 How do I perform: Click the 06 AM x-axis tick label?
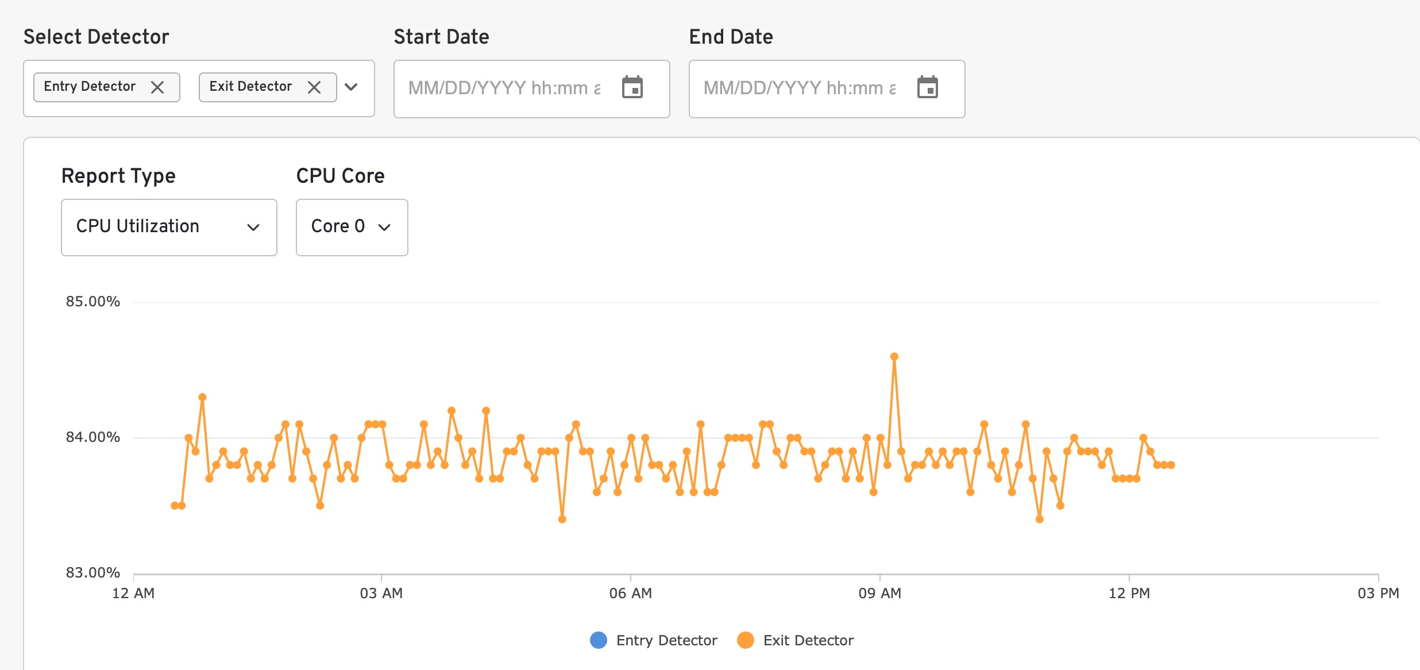[631, 594]
